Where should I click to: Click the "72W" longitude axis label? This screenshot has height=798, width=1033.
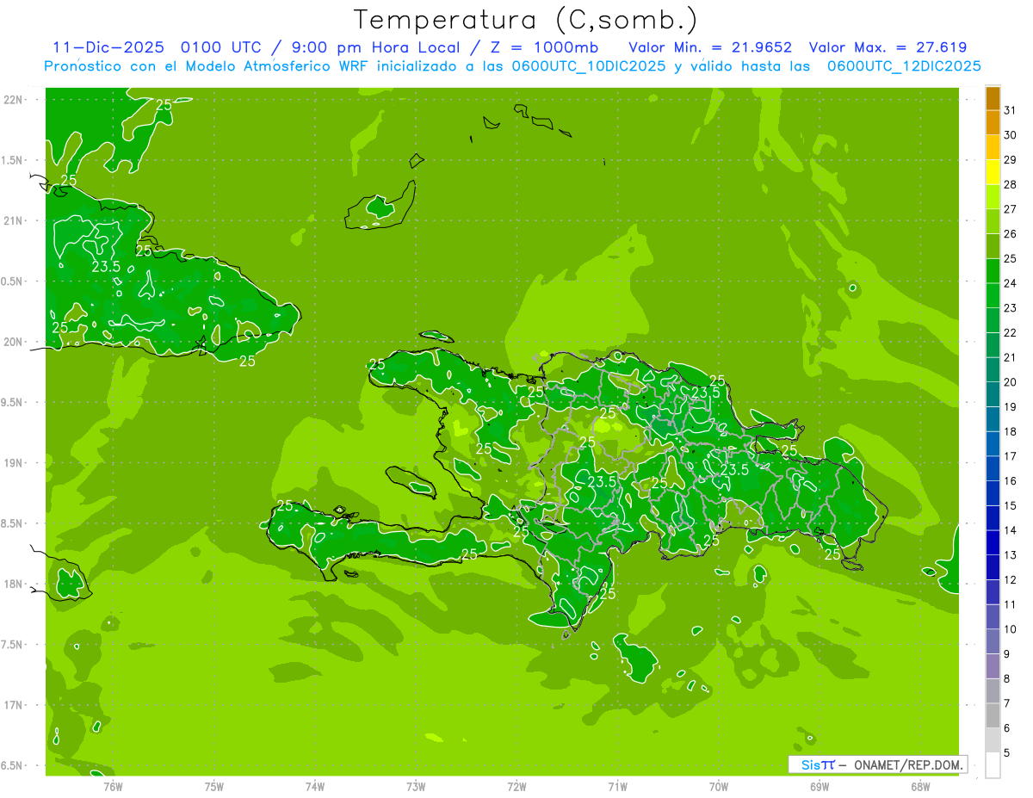(516, 787)
